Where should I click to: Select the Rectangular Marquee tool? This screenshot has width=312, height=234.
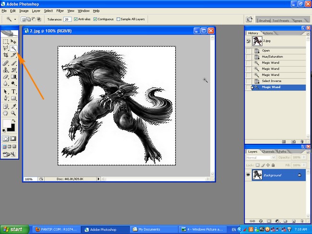pyautogui.click(x=5, y=41)
